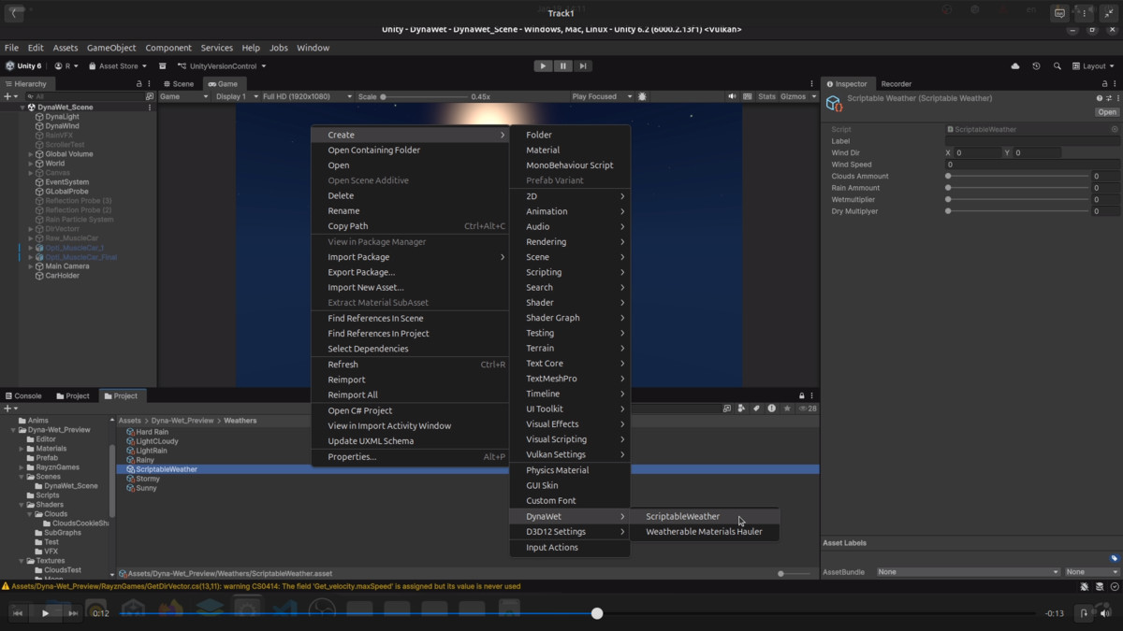
Task: Open the Display 1 dropdown
Action: pyautogui.click(x=235, y=96)
